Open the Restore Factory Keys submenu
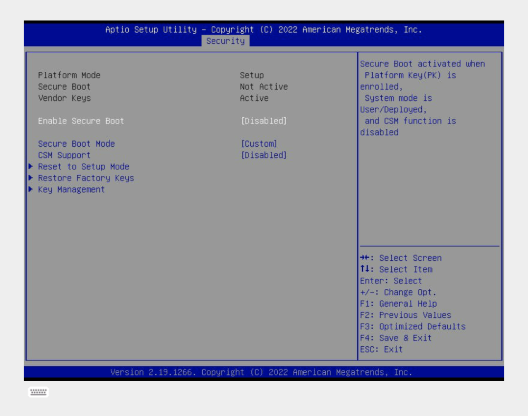This screenshot has height=416, width=528. [86, 178]
